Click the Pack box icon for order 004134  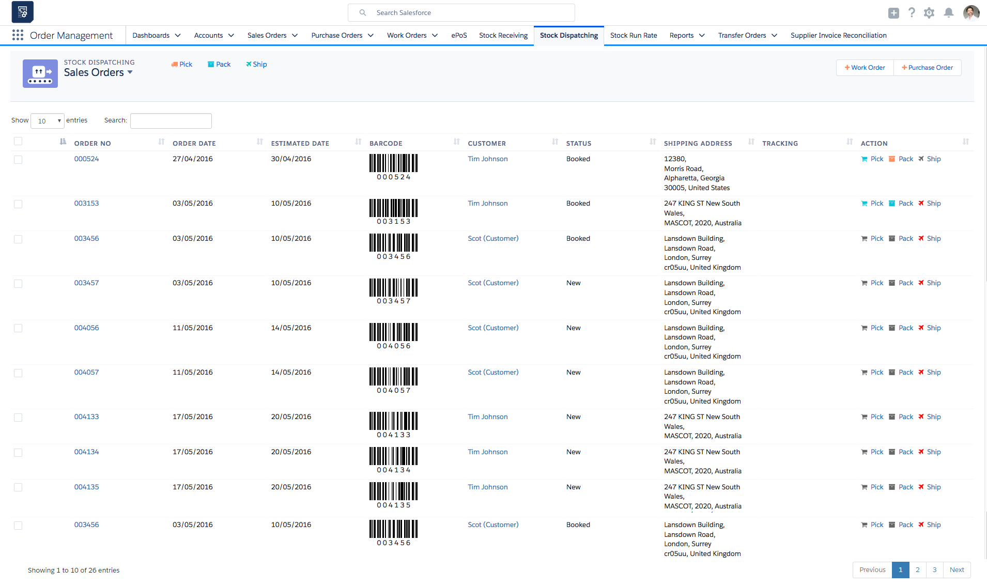click(x=892, y=452)
